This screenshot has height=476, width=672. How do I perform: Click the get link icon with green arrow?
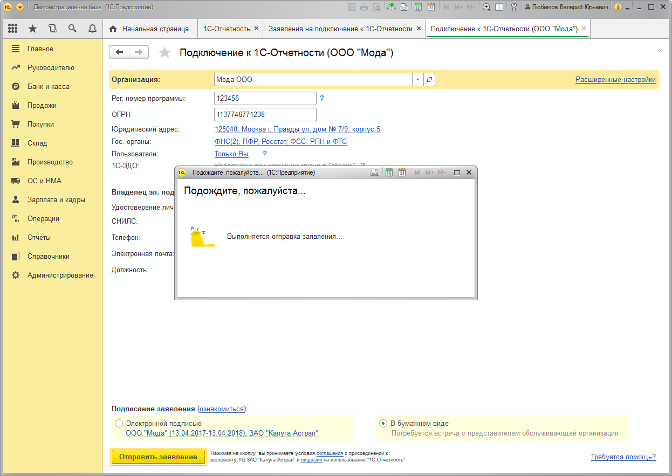click(x=391, y=7)
